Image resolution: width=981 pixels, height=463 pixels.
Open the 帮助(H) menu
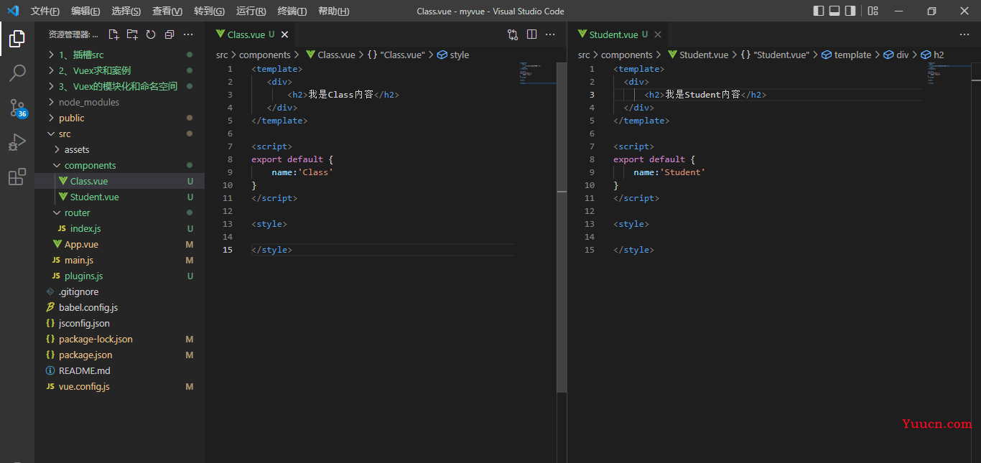(x=333, y=11)
